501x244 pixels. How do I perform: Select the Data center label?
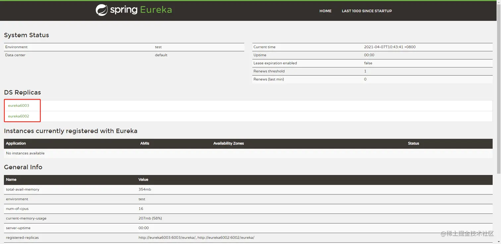(x=15, y=55)
